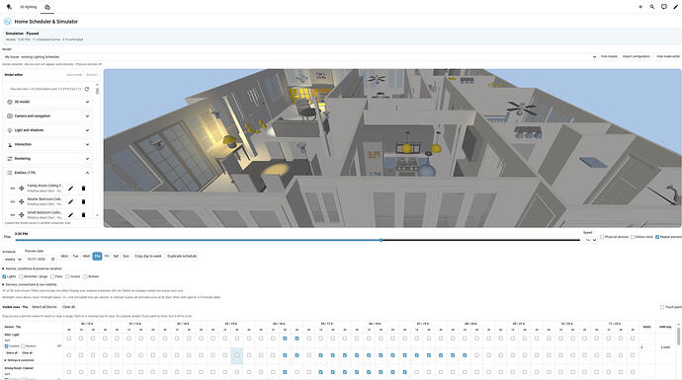This screenshot has width=682, height=380.
Task: Click the Model editor panel scrollbar
Action: pos(97,91)
